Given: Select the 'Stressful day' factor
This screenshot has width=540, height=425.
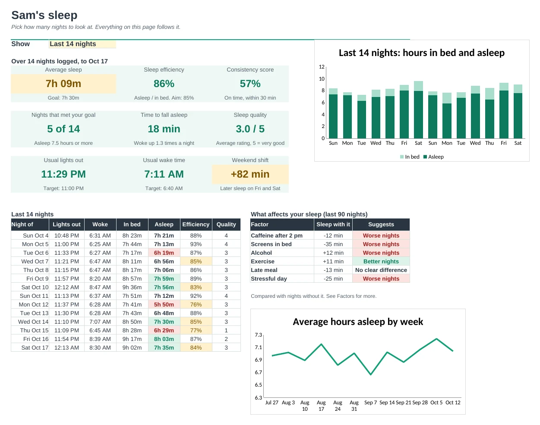Looking at the screenshot, I should pyautogui.click(x=282, y=279).
